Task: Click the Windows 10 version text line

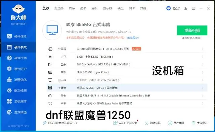Action: point(99,32)
